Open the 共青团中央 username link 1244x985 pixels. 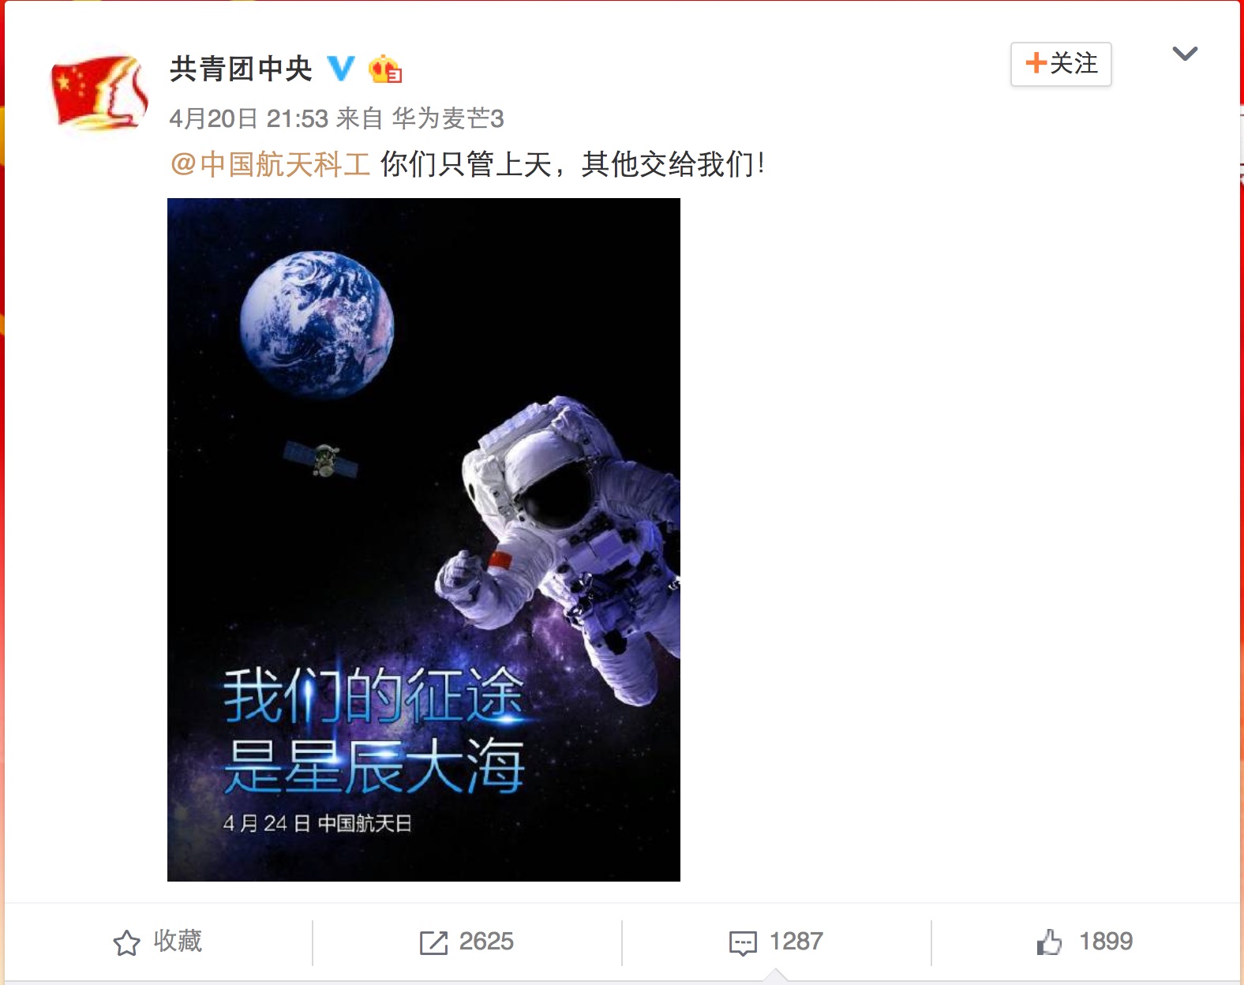tap(241, 69)
